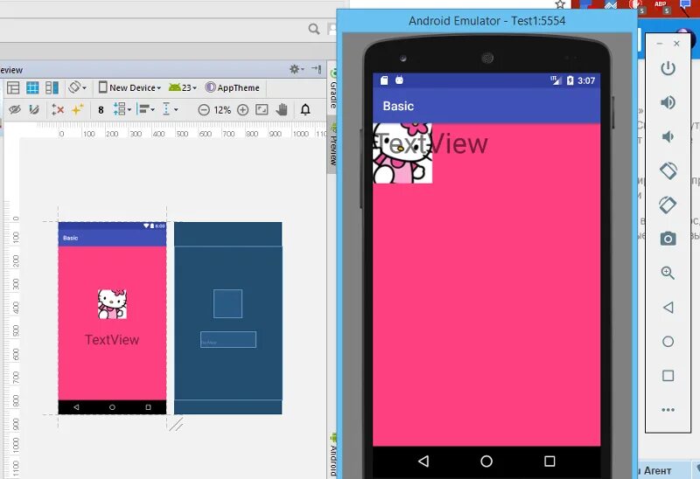Screen dimensions: 700x479
Task: Select the TextView in the design preview
Action: 112,339
